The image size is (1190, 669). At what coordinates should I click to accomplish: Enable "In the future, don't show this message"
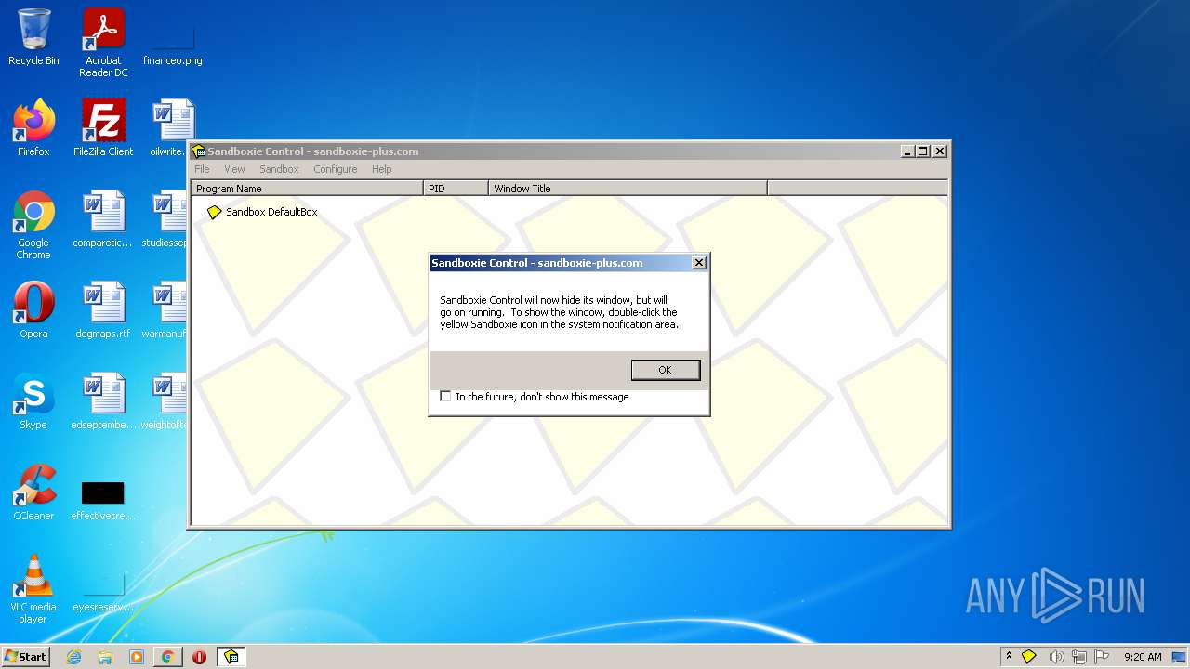pos(445,397)
